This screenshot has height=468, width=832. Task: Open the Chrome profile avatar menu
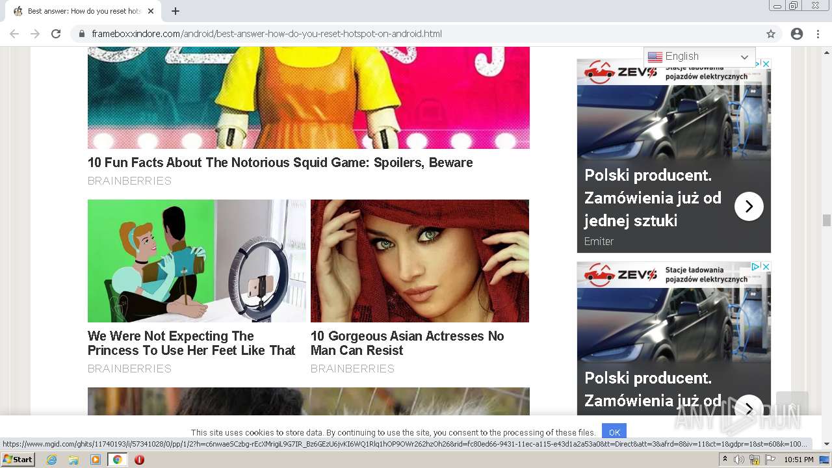[x=797, y=34]
